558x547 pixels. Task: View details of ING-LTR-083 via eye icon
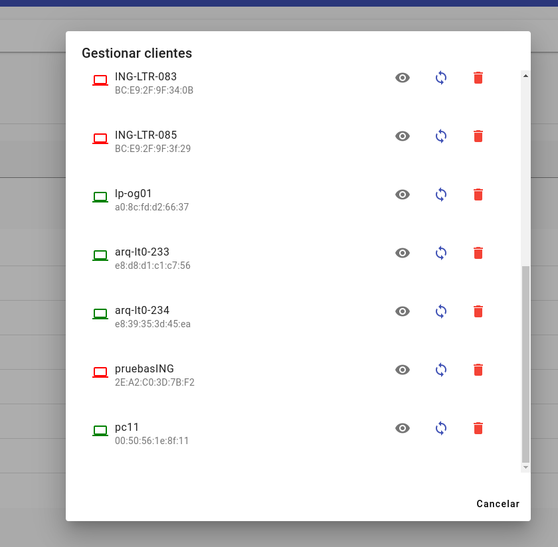(403, 78)
